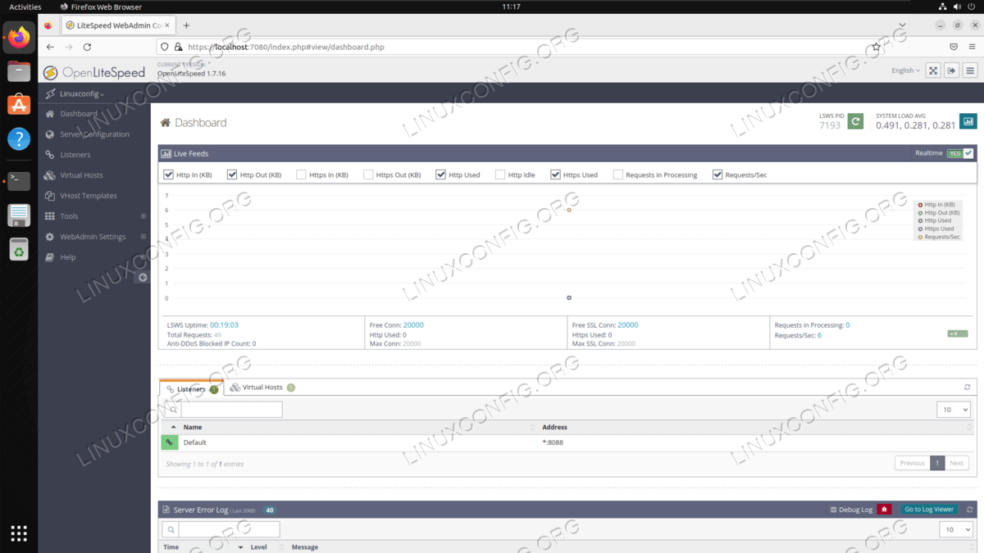Open Files manager from the dock
Viewport: 984px width, 553px height.
19,71
